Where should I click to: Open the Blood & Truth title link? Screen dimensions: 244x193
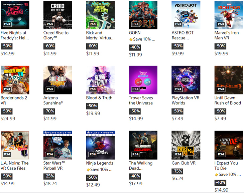pyautogui.click(x=99, y=98)
